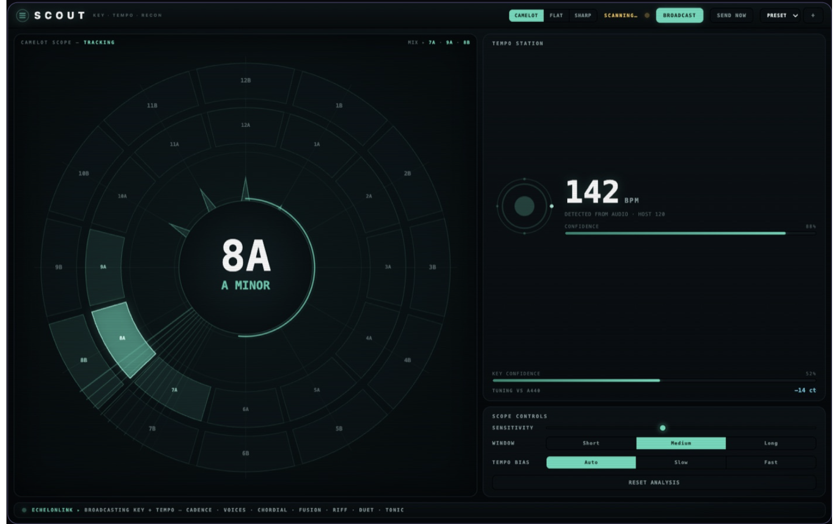839x524 pixels.
Task: Click the 7A mix suggestion in header
Action: coord(432,42)
